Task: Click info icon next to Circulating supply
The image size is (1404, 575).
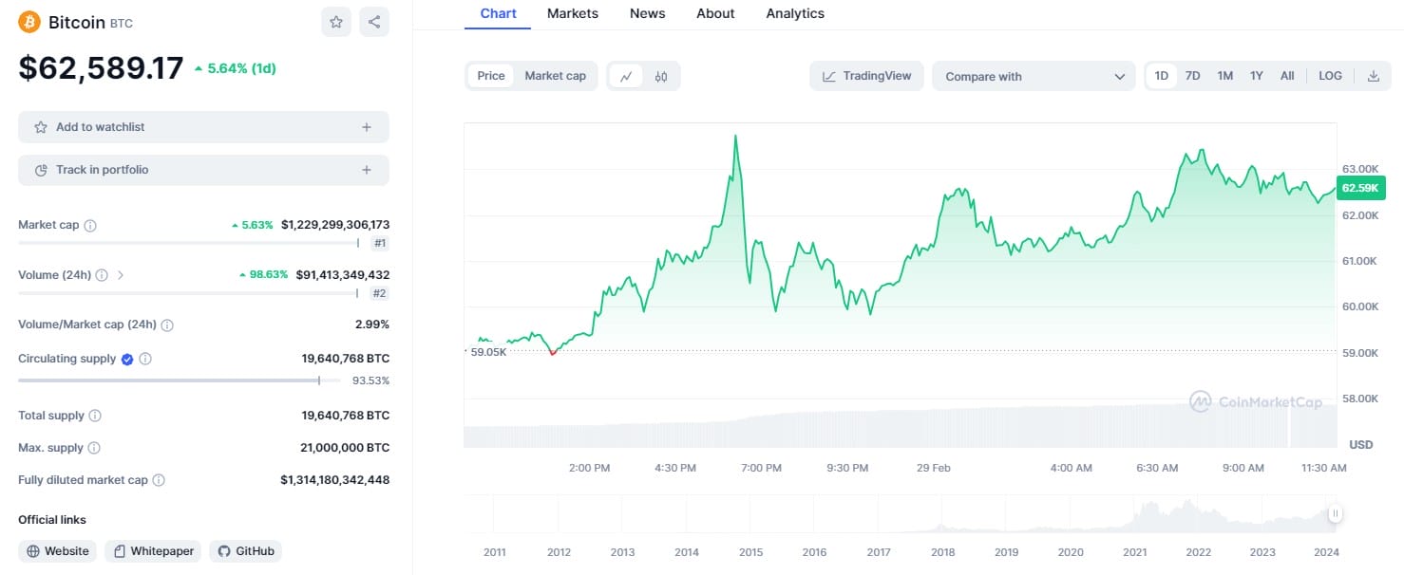Action: [145, 359]
